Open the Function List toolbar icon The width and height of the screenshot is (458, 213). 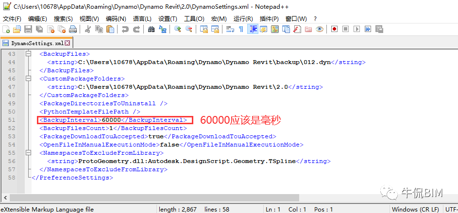click(297, 29)
